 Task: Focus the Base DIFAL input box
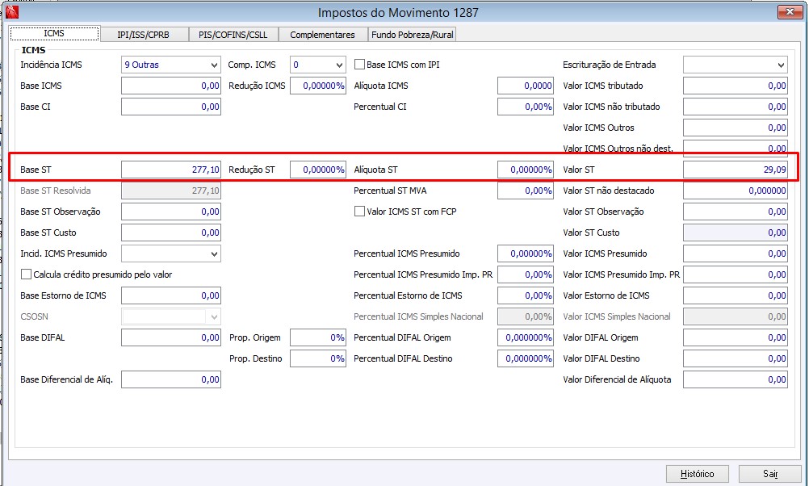[x=171, y=338]
